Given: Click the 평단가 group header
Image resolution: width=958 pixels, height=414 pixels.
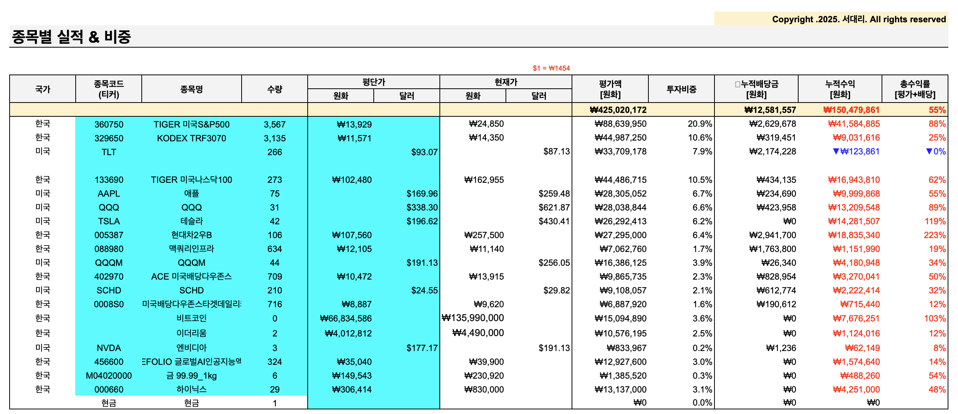Looking at the screenshot, I should point(374,82).
